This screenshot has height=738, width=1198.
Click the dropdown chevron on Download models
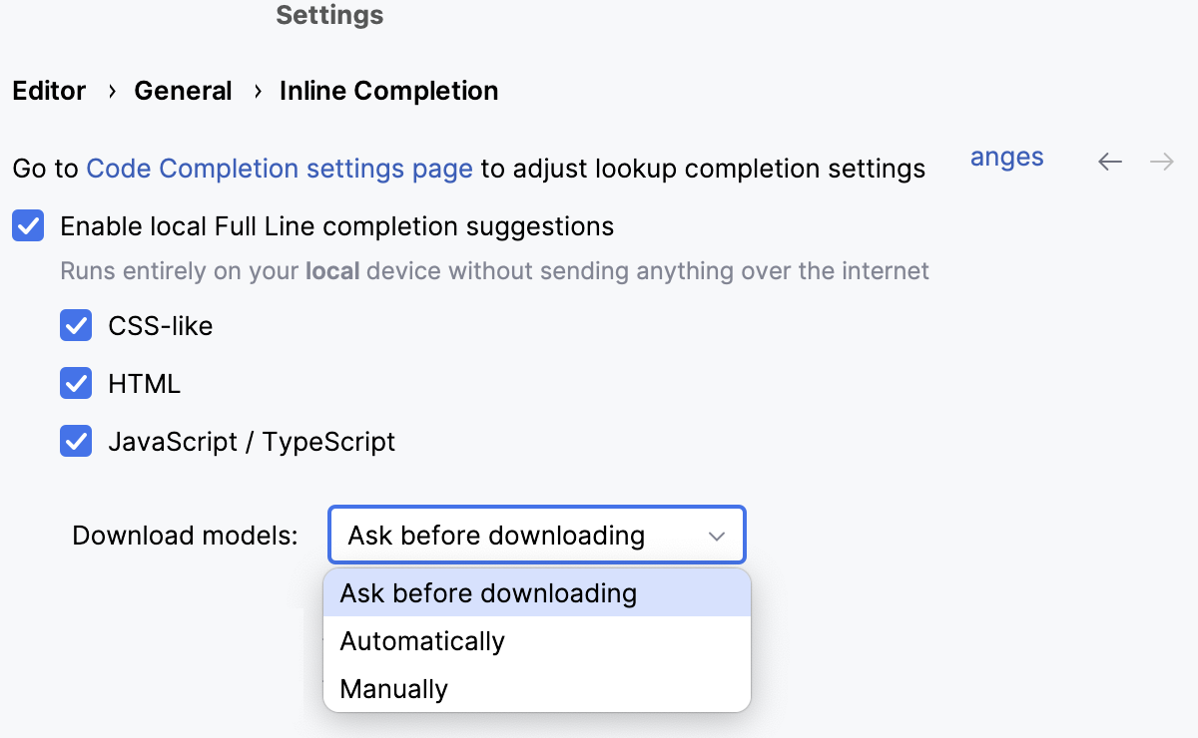716,536
